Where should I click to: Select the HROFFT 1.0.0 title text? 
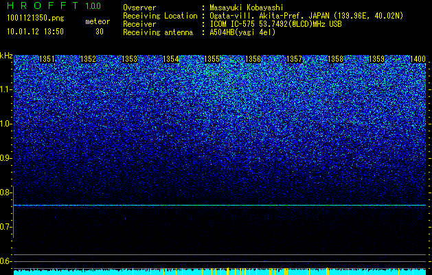click(x=54, y=5)
